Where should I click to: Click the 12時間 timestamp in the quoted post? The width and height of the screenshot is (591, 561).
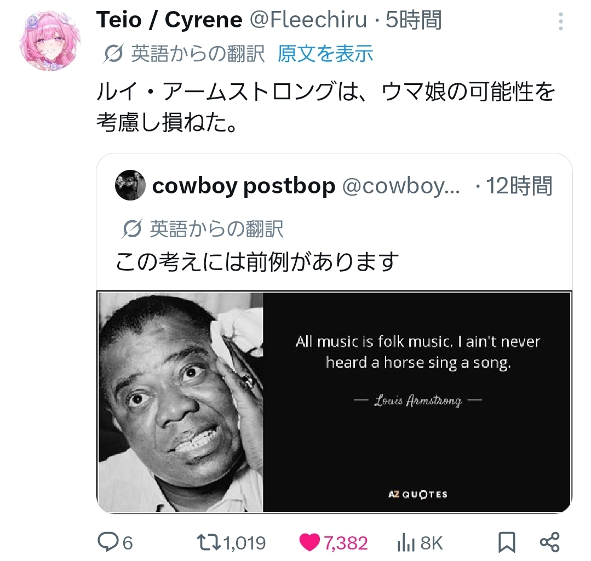519,186
